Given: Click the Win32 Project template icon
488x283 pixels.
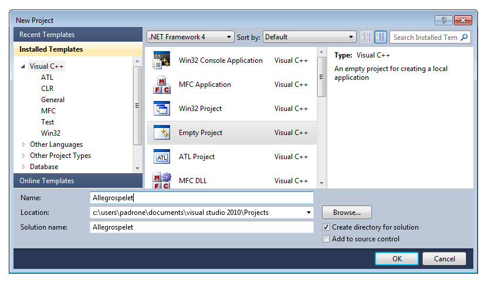Looking at the screenshot, I should click(161, 109).
